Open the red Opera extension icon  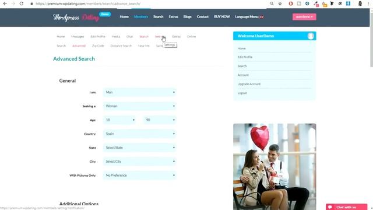click(291, 3)
